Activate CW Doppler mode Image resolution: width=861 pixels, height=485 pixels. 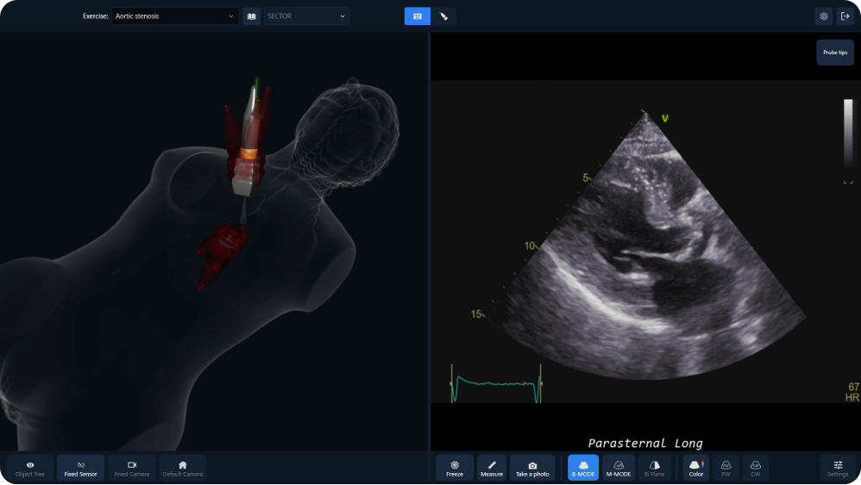(x=755, y=468)
